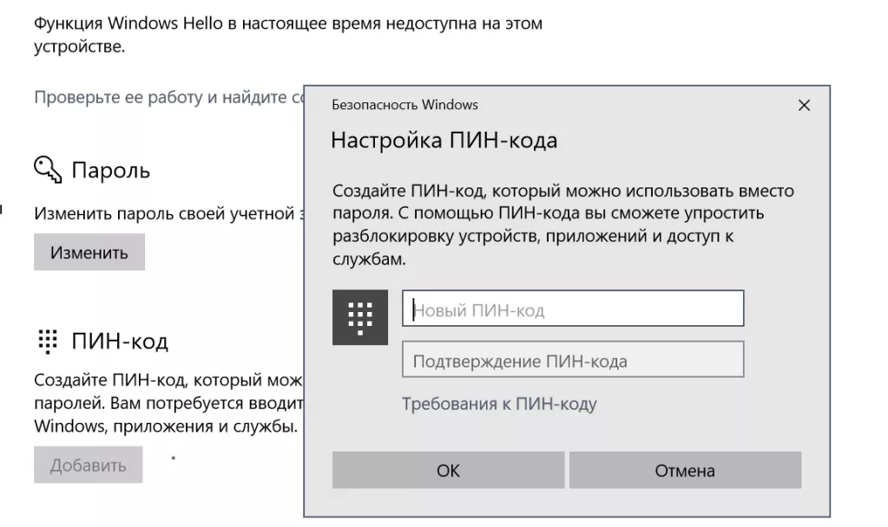This screenshot has height=527, width=888.
Task: Click the Добавить button below ПИН-код
Action: (x=87, y=465)
